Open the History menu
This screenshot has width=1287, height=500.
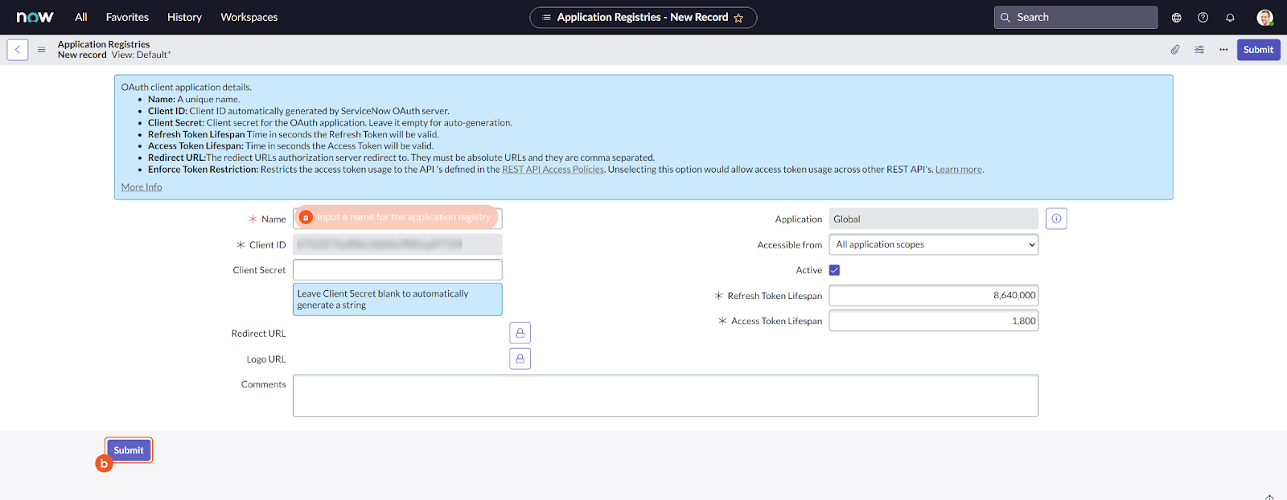184,17
